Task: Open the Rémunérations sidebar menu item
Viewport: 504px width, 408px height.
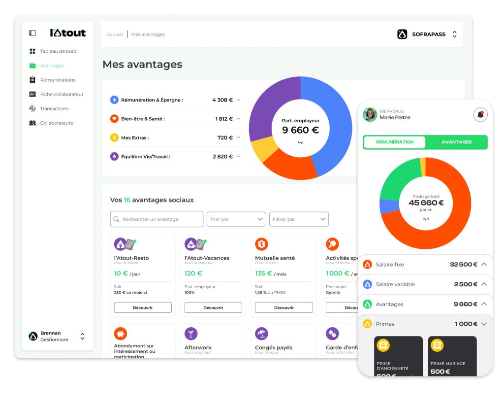Action: pyautogui.click(x=58, y=80)
